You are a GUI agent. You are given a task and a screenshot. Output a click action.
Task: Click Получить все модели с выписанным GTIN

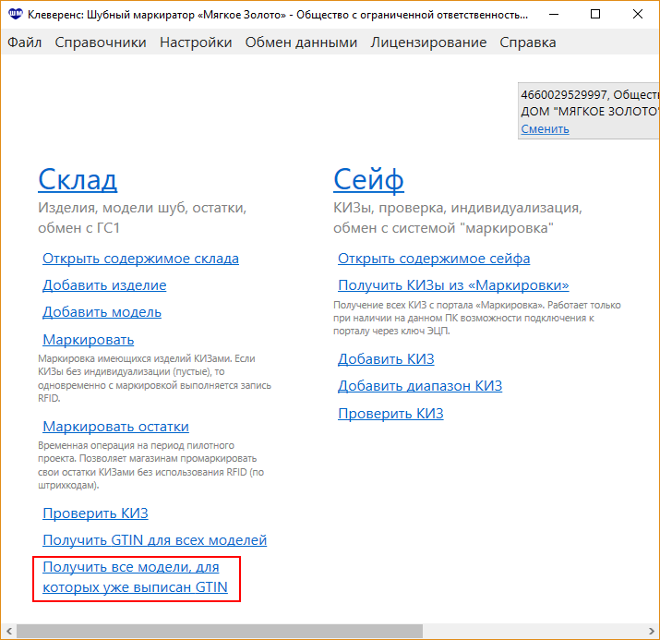[x=135, y=577]
